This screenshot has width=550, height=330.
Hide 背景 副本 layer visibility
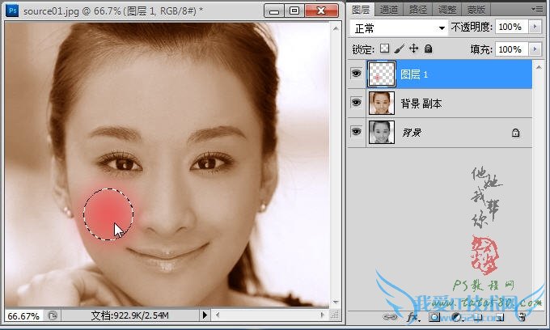(x=356, y=103)
